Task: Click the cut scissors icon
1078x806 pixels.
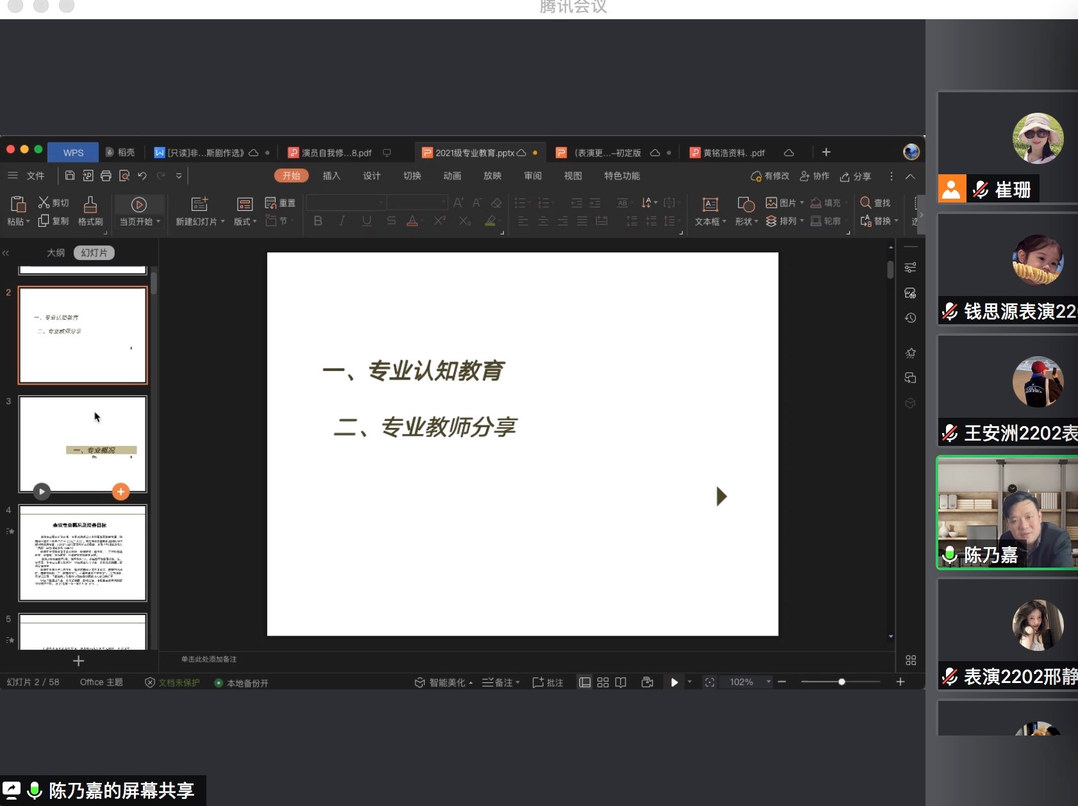Action: (x=44, y=202)
